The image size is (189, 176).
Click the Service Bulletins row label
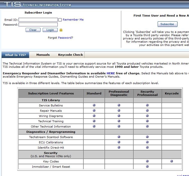coord(51,105)
